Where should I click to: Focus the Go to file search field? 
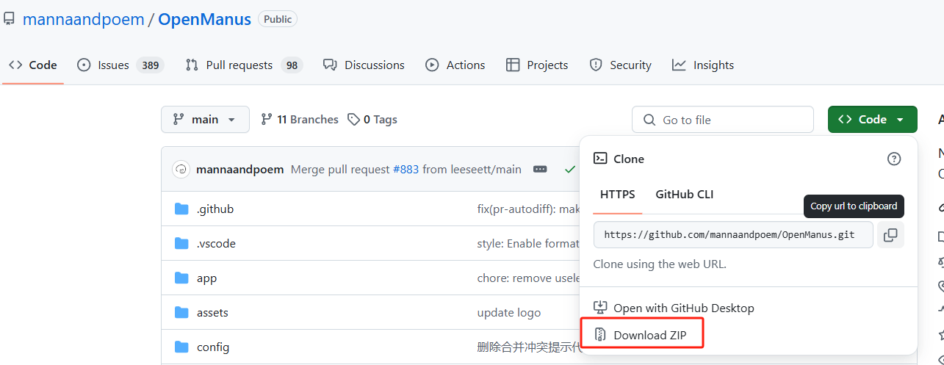723,120
